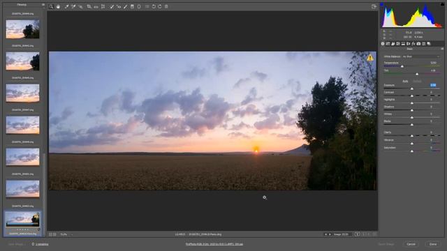Click the Whites slider handle
The image size is (447, 251).
[412, 118]
